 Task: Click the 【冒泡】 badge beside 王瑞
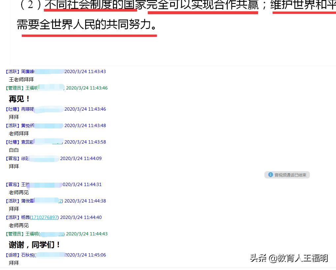(12, 184)
